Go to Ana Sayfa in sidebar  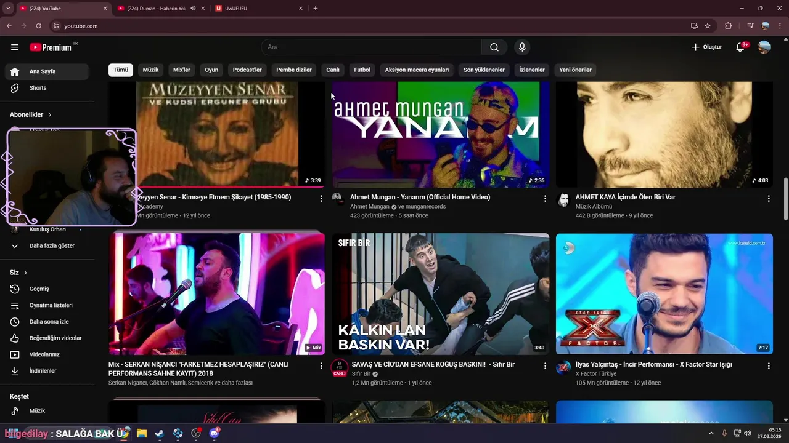(x=47, y=71)
